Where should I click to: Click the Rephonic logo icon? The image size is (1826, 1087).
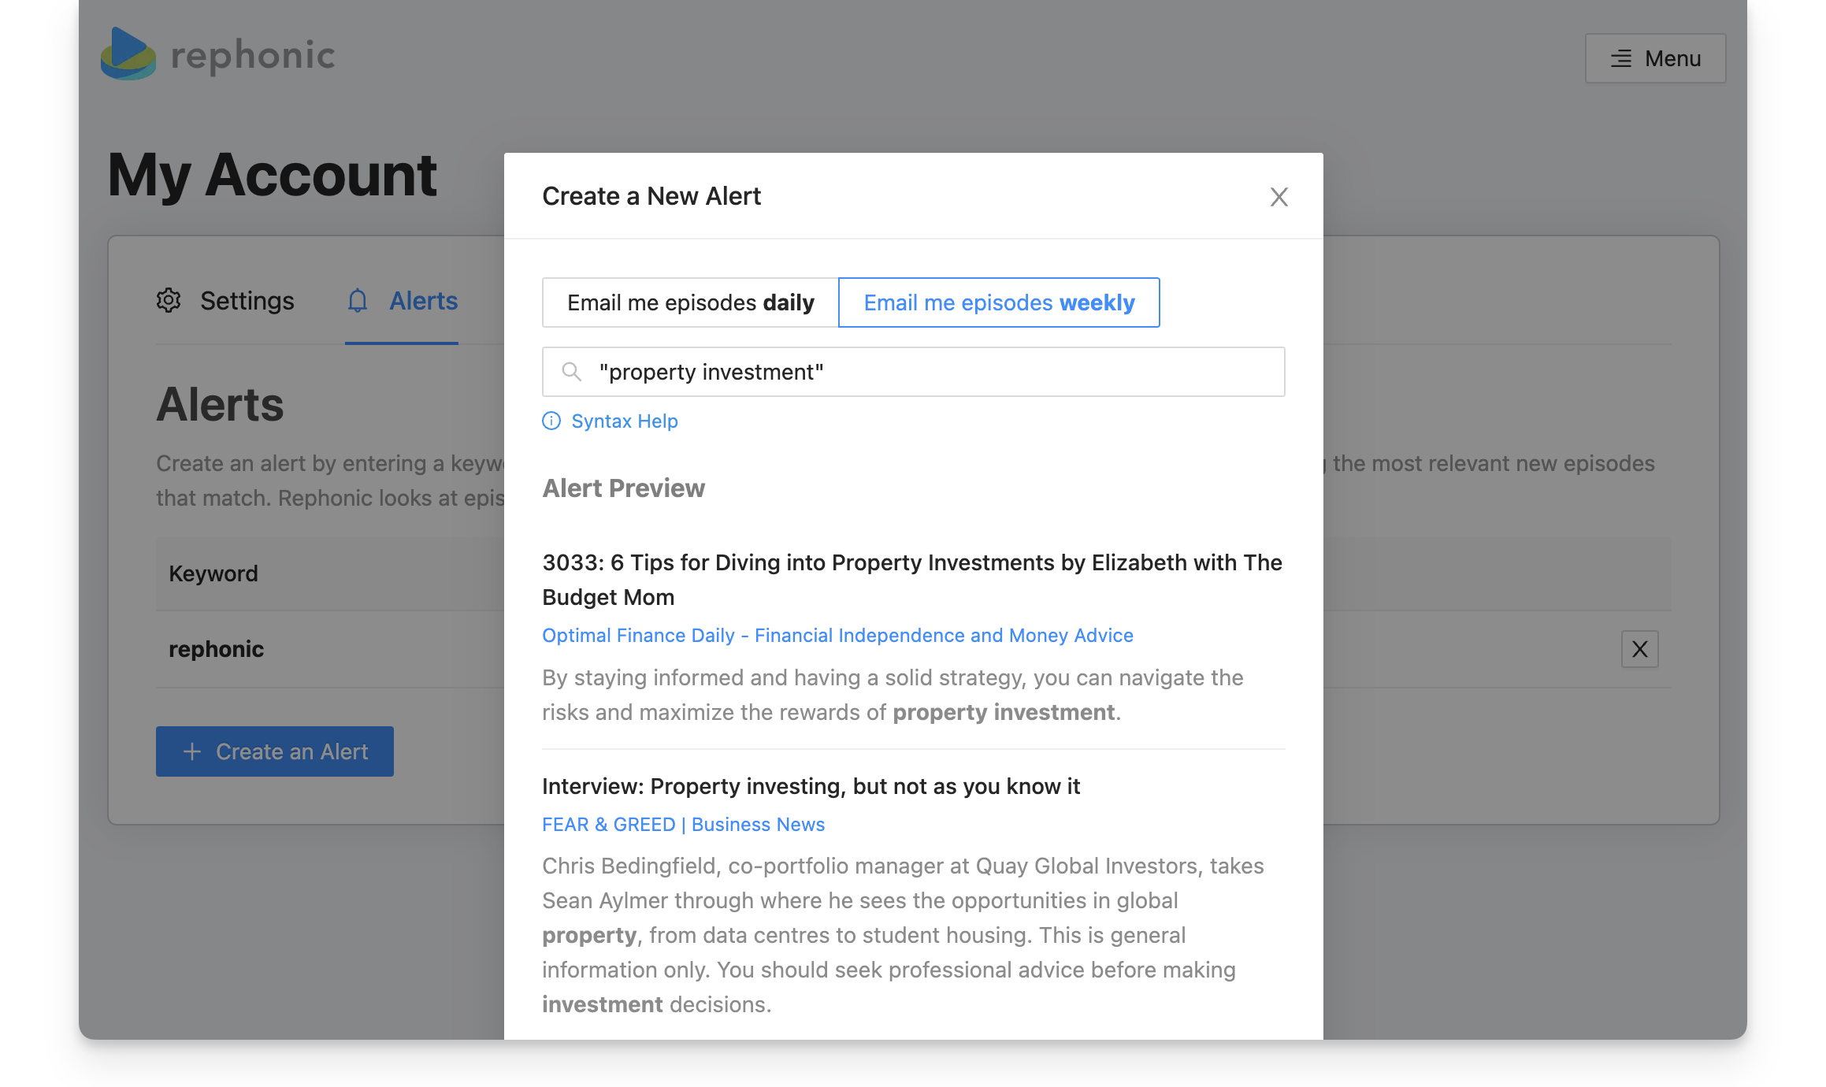pyautogui.click(x=128, y=54)
